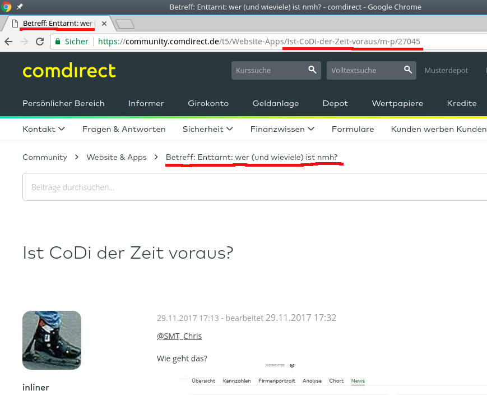Screen dimensions: 487x395
Task: Click the Community breadcrumb link
Action: pyautogui.click(x=45, y=157)
